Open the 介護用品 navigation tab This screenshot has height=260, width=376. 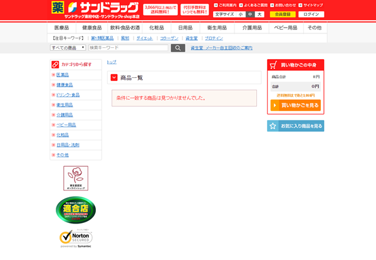tap(252, 28)
